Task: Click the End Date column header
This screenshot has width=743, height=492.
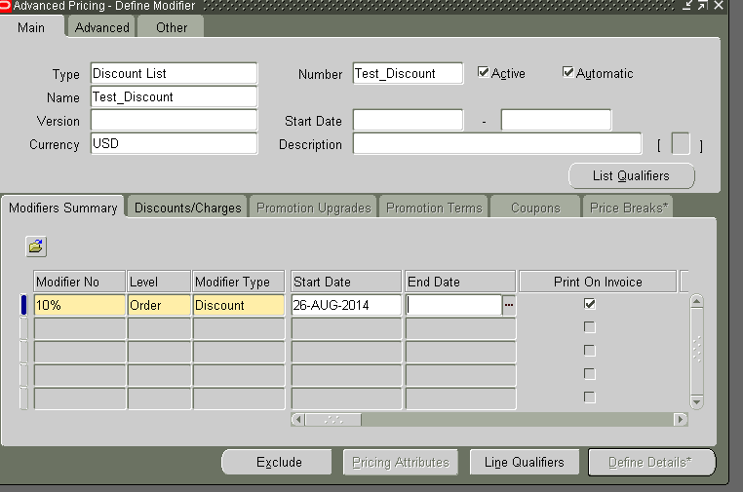Action: (460, 282)
